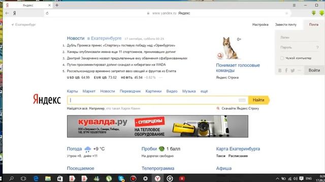325x182 pixels.
Task: Click the rain cloud weather icon
Action: 88,149
